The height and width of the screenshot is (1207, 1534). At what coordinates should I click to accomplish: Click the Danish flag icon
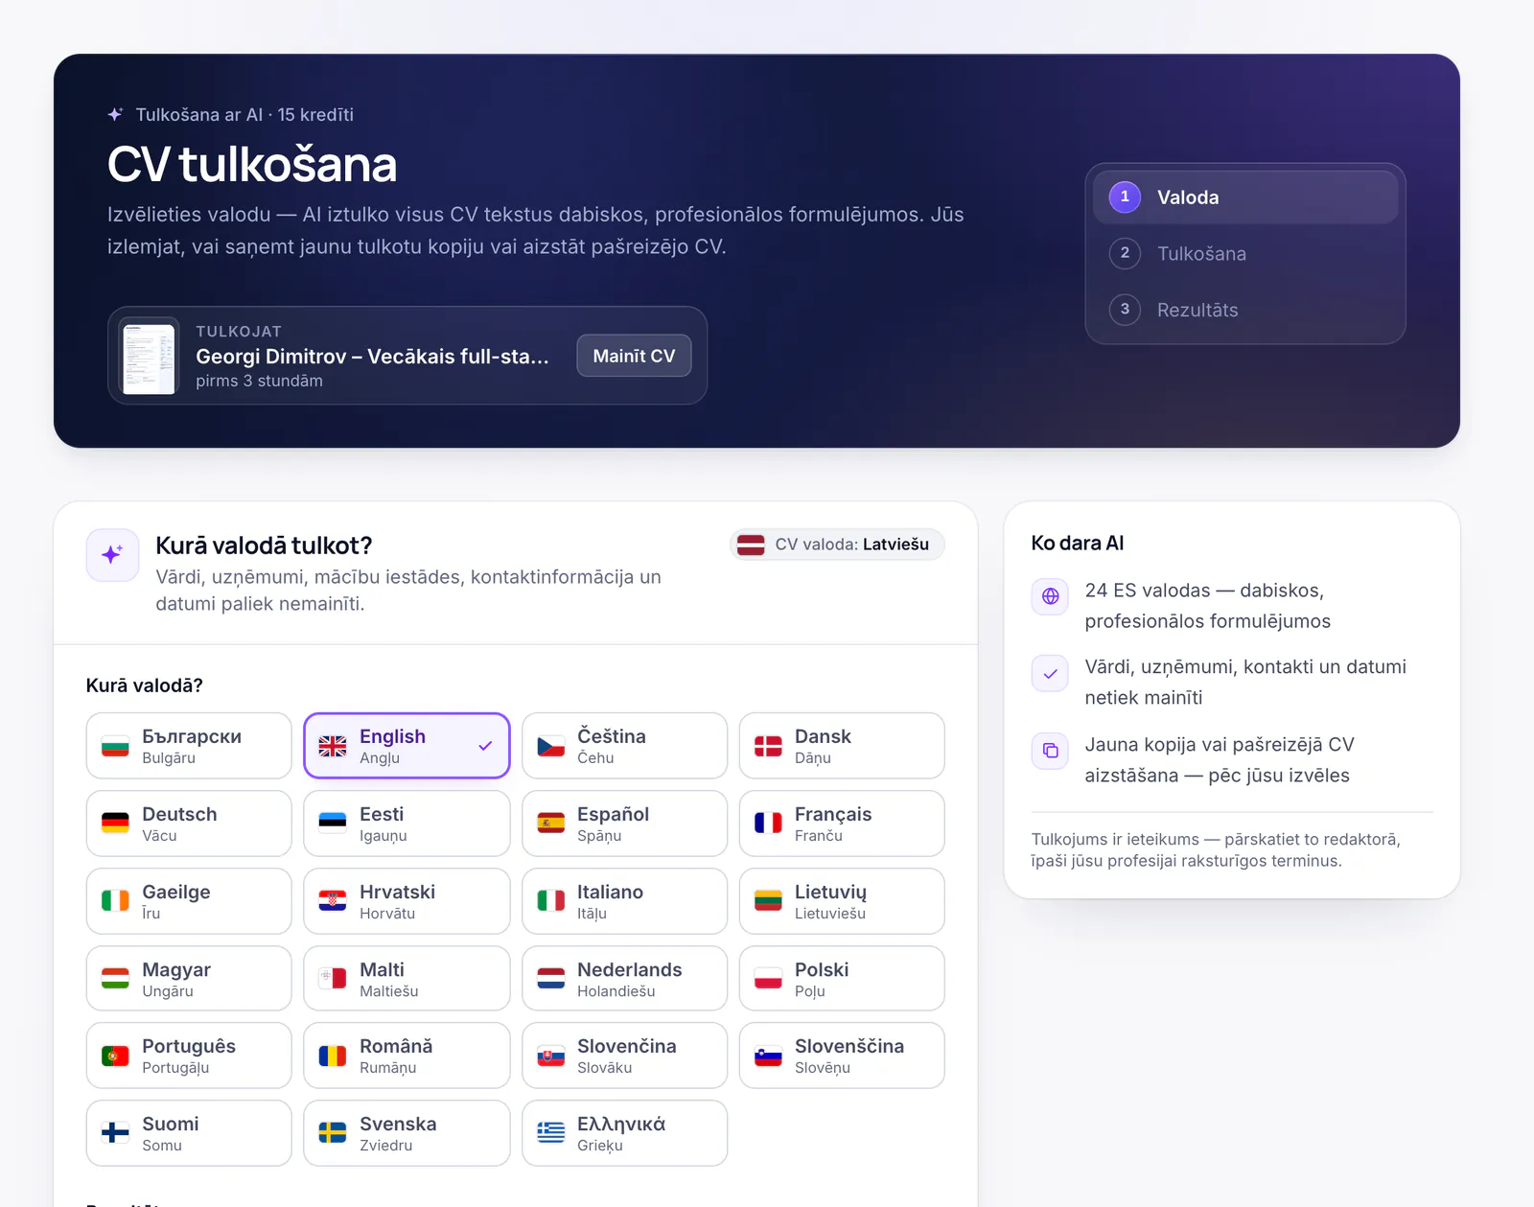tap(768, 746)
